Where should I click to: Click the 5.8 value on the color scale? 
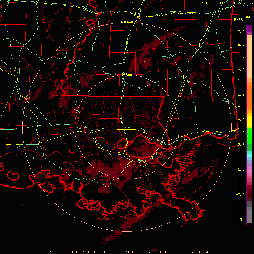click(241, 95)
